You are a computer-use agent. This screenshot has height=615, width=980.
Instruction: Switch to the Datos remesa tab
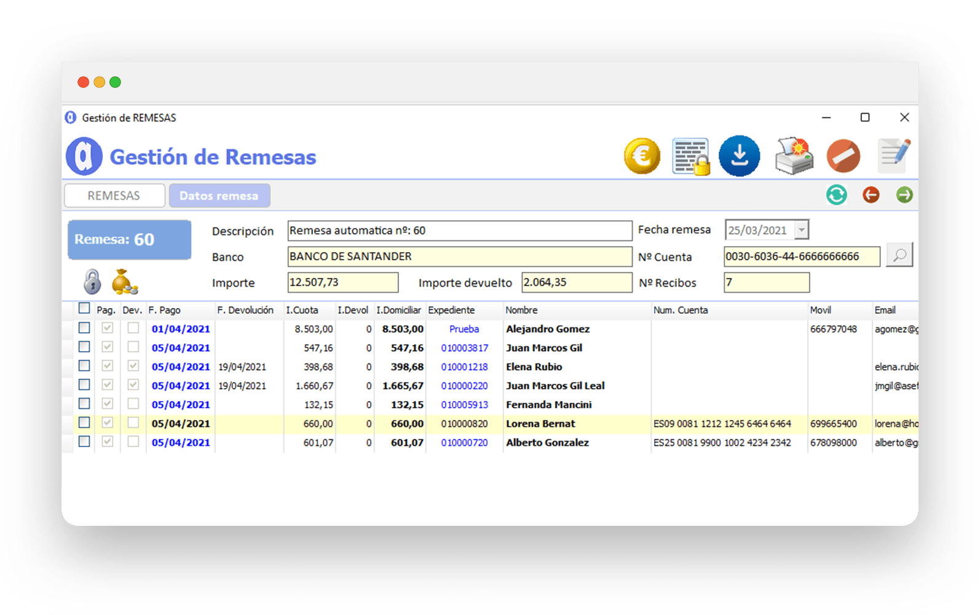(219, 196)
